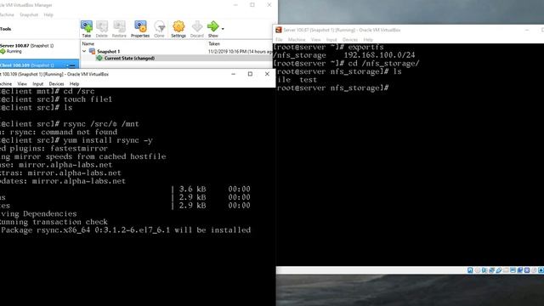Select the Client 100.109 VM entry

coord(39,65)
